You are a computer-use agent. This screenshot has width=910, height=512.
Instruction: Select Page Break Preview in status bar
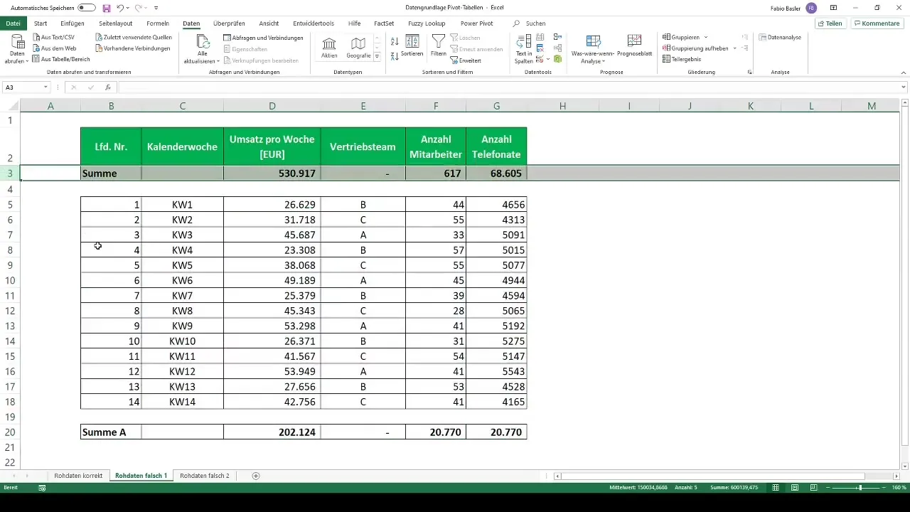click(x=813, y=488)
